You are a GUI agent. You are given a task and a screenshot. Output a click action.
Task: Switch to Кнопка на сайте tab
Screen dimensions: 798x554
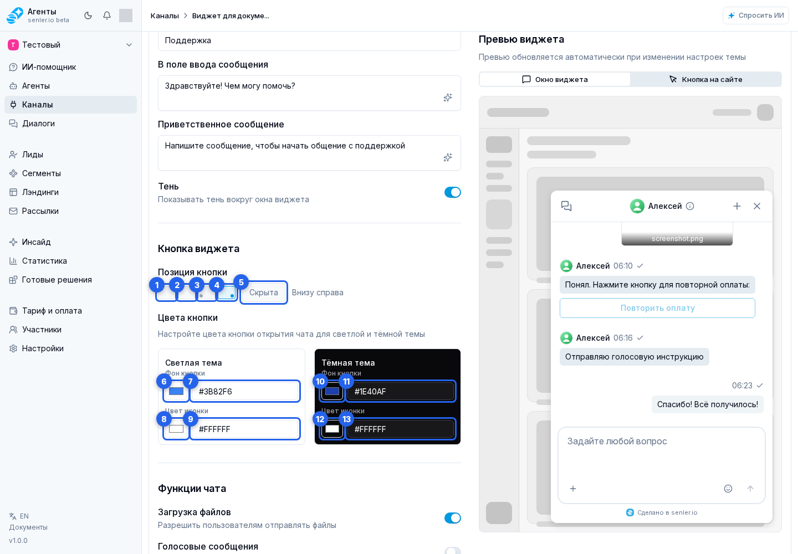(x=705, y=79)
